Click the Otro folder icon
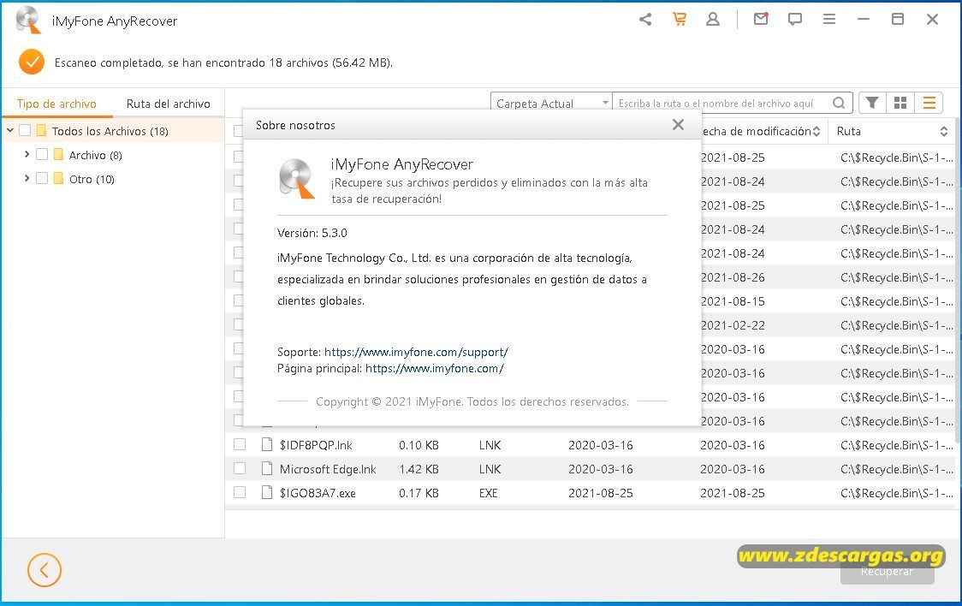Viewport: 962px width, 606px height. (58, 179)
